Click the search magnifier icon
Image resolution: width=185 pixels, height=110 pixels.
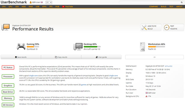pyautogui.click(x=182, y=2)
